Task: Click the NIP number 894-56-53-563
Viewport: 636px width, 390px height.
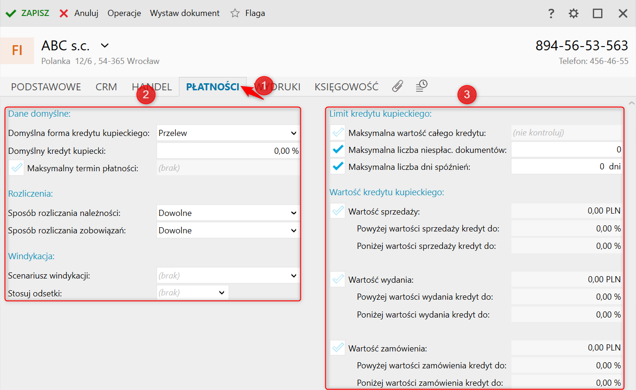Action: [582, 46]
